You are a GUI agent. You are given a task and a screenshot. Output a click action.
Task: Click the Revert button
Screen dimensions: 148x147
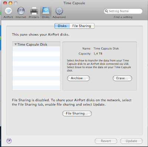(106, 141)
